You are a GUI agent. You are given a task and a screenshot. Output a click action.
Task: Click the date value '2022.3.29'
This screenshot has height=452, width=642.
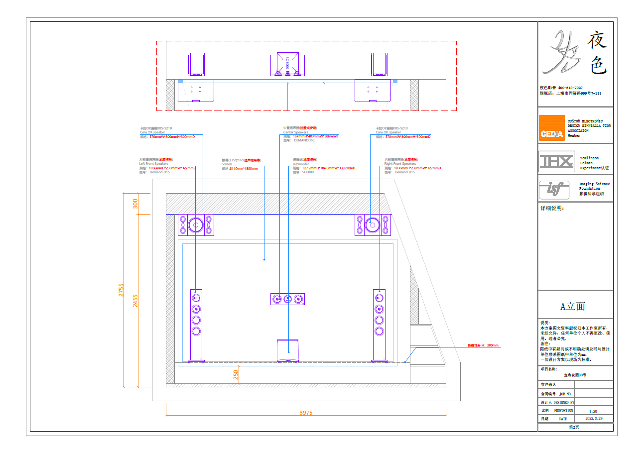594,419
